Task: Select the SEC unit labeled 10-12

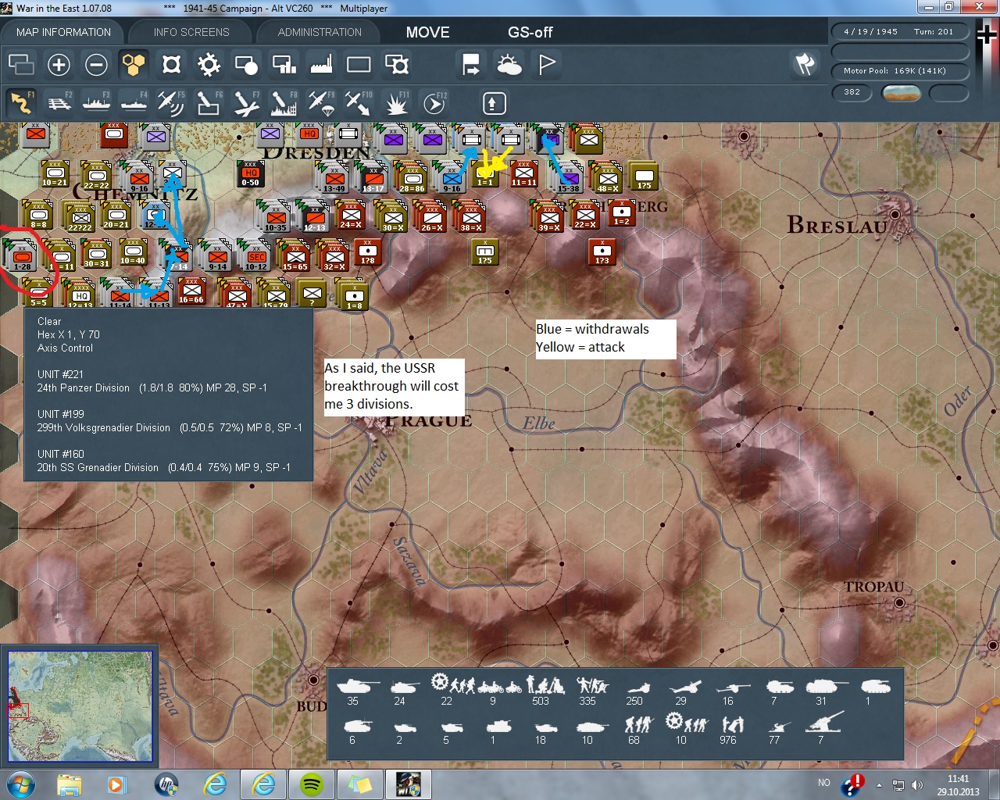Action: click(x=256, y=256)
